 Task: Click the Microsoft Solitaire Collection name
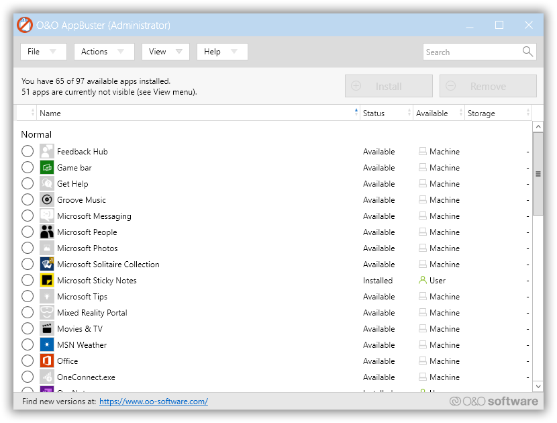[x=108, y=265]
